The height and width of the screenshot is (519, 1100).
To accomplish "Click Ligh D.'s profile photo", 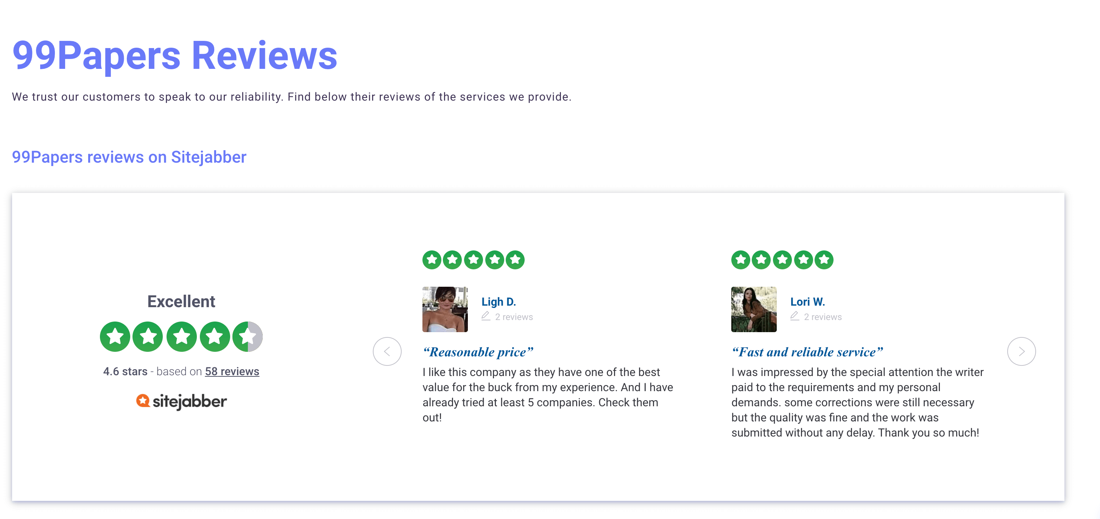I will coord(445,309).
